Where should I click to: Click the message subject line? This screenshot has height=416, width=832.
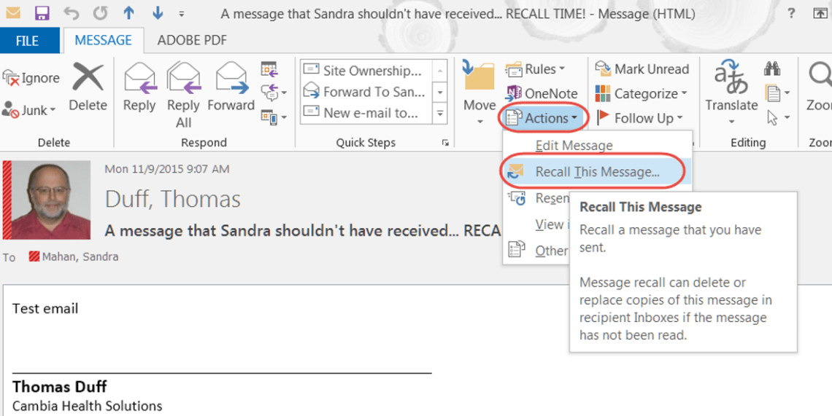coord(302,230)
